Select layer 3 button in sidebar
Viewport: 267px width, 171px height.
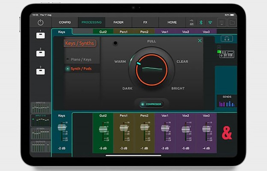pyautogui.click(x=40, y=71)
